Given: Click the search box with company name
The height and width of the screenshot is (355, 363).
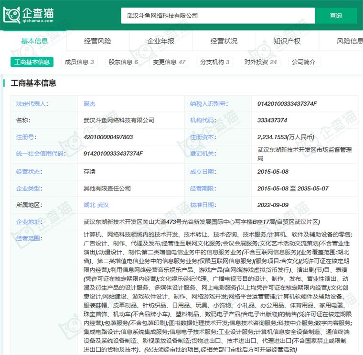Looking at the screenshot, I should (218, 16).
